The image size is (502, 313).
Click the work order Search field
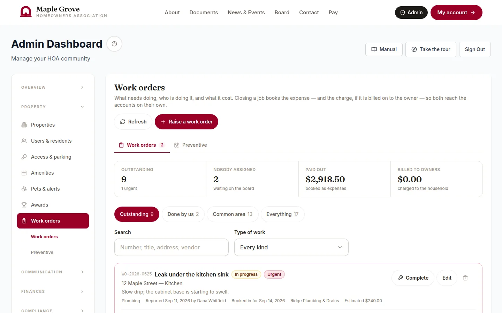tap(172, 247)
